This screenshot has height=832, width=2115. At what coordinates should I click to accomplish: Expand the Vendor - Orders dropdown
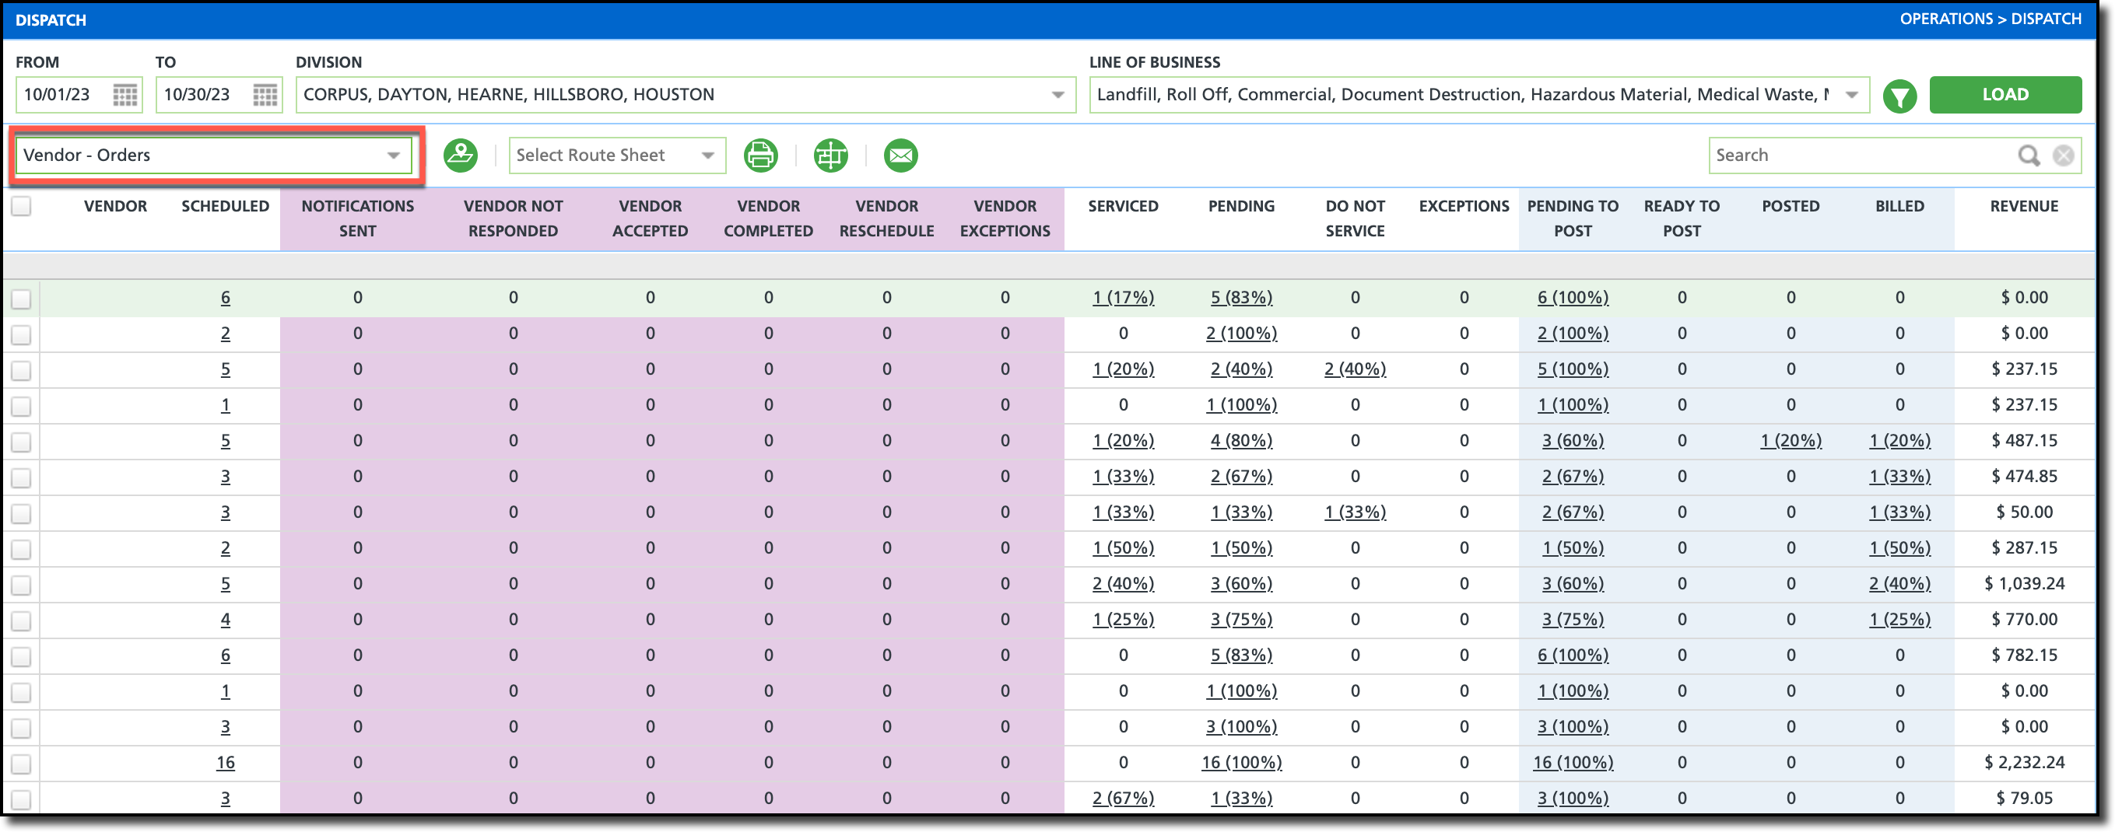393,155
